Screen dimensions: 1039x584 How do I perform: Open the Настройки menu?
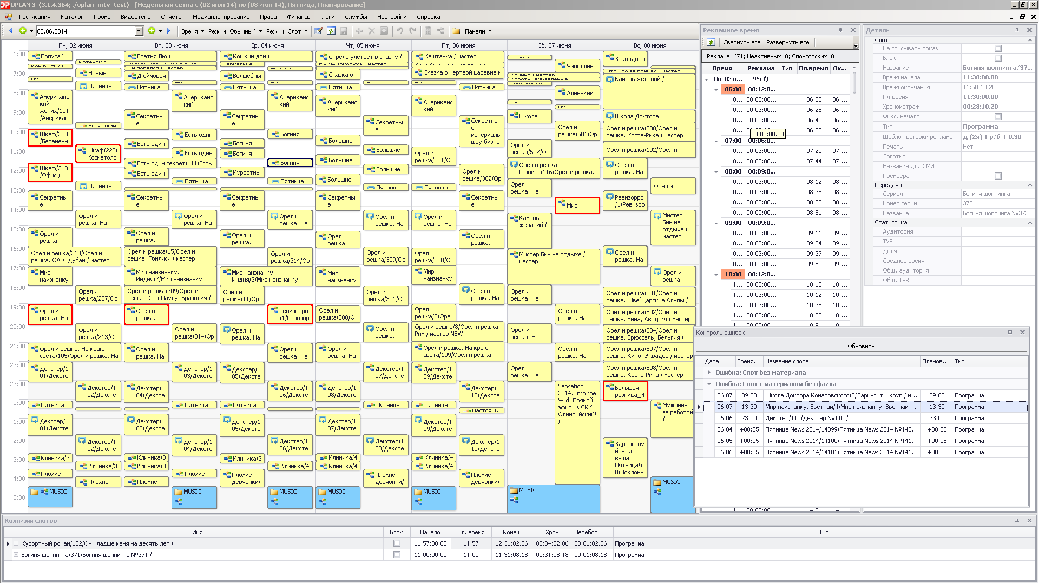tap(392, 17)
